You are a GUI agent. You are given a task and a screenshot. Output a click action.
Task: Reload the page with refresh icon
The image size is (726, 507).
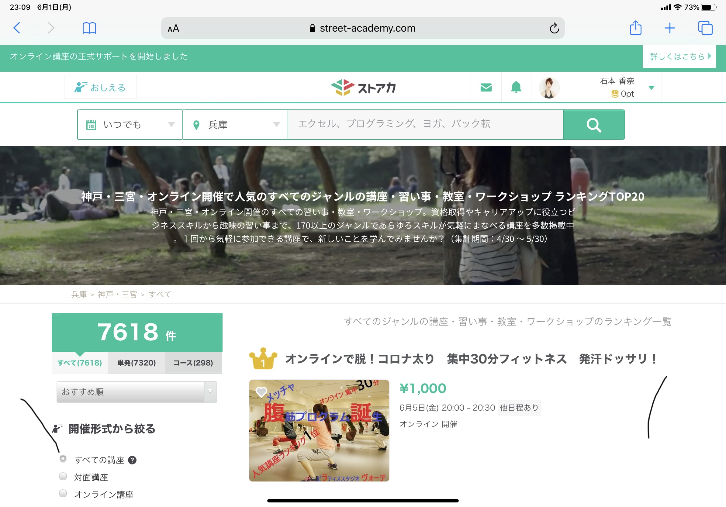(x=554, y=29)
